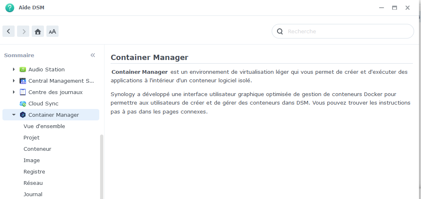Go back to the previous help page
This screenshot has width=421, height=199.
click(9, 31)
